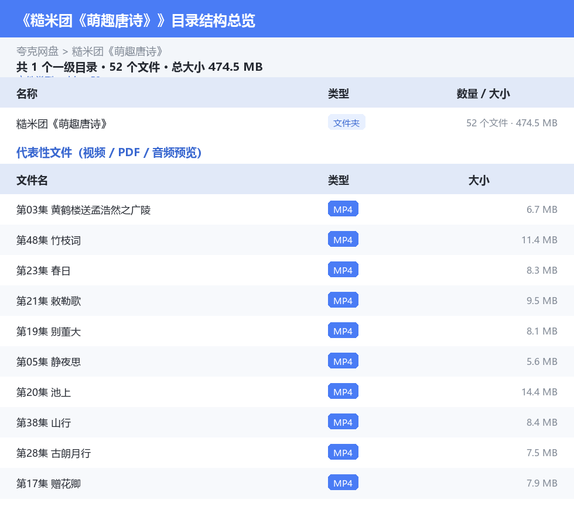Image resolution: width=574 pixels, height=517 pixels.
Task: Select the 11.4 MB size cell
Action: point(539,240)
